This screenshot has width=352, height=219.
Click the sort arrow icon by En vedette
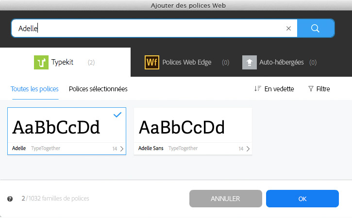click(257, 89)
